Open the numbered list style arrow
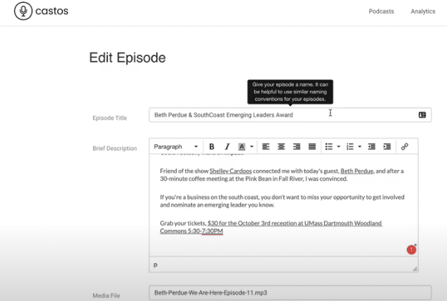This screenshot has height=301, width=447. tap(360, 147)
